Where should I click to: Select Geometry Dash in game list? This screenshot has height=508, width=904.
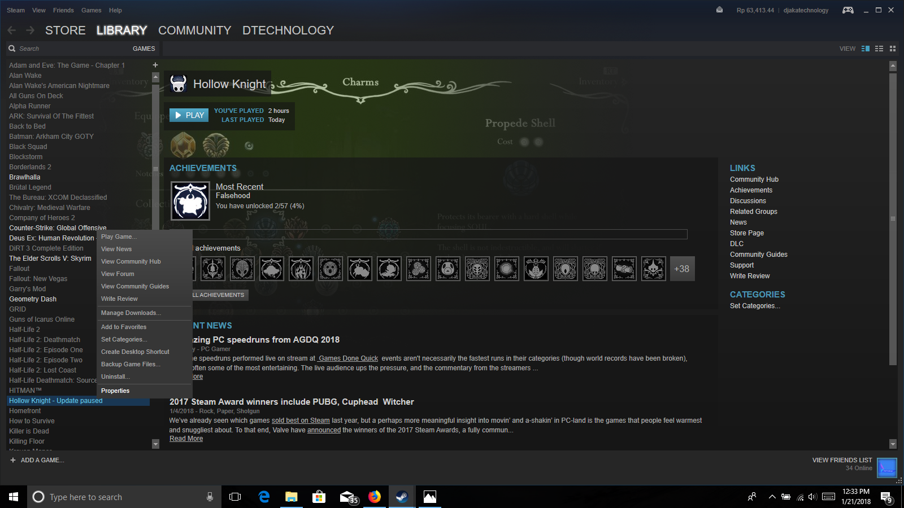point(33,299)
